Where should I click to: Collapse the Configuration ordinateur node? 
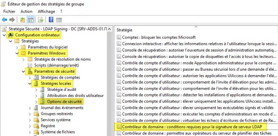coord(4,35)
